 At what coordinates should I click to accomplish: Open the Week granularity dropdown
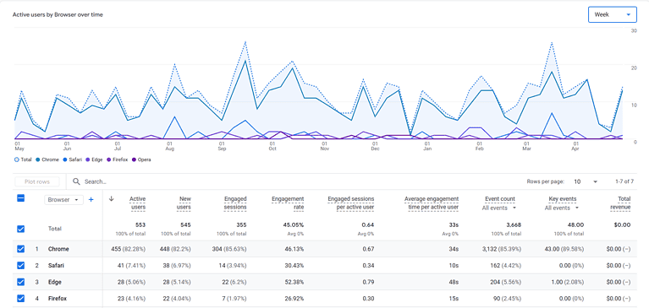(612, 14)
